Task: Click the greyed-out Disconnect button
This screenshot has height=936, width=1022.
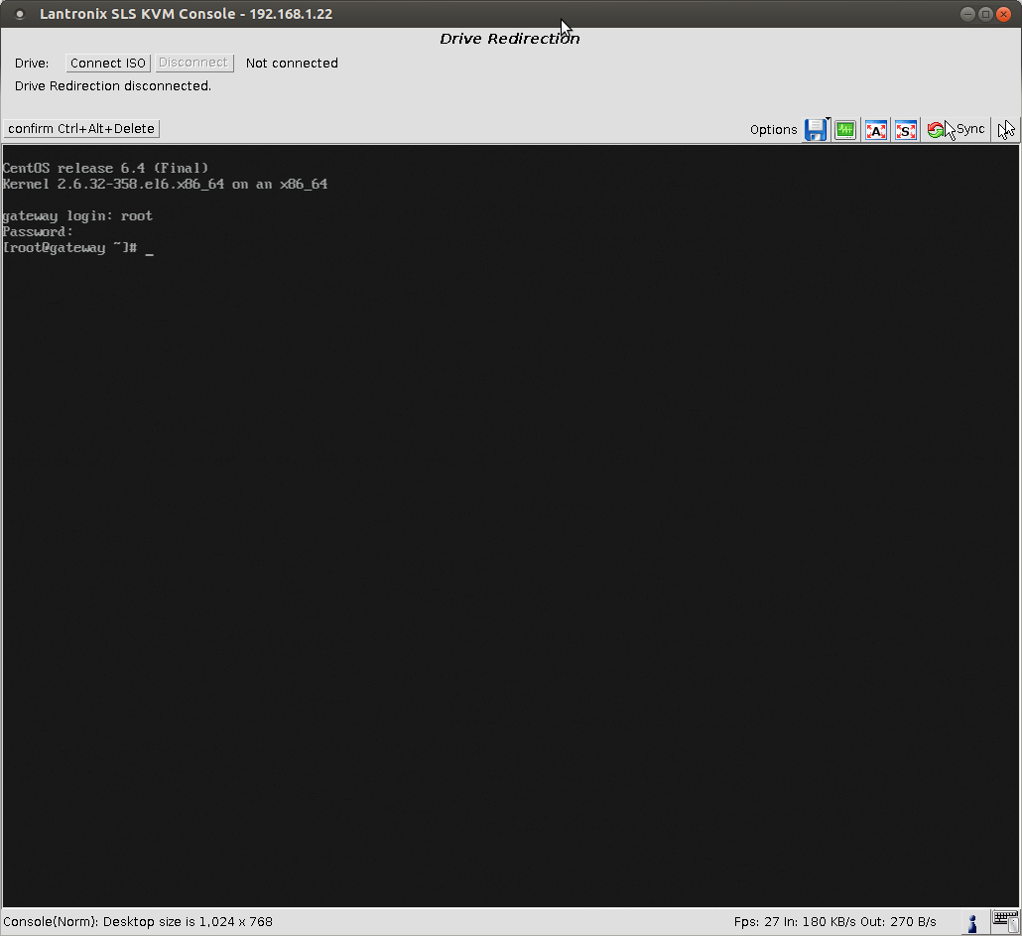Action: click(x=193, y=63)
